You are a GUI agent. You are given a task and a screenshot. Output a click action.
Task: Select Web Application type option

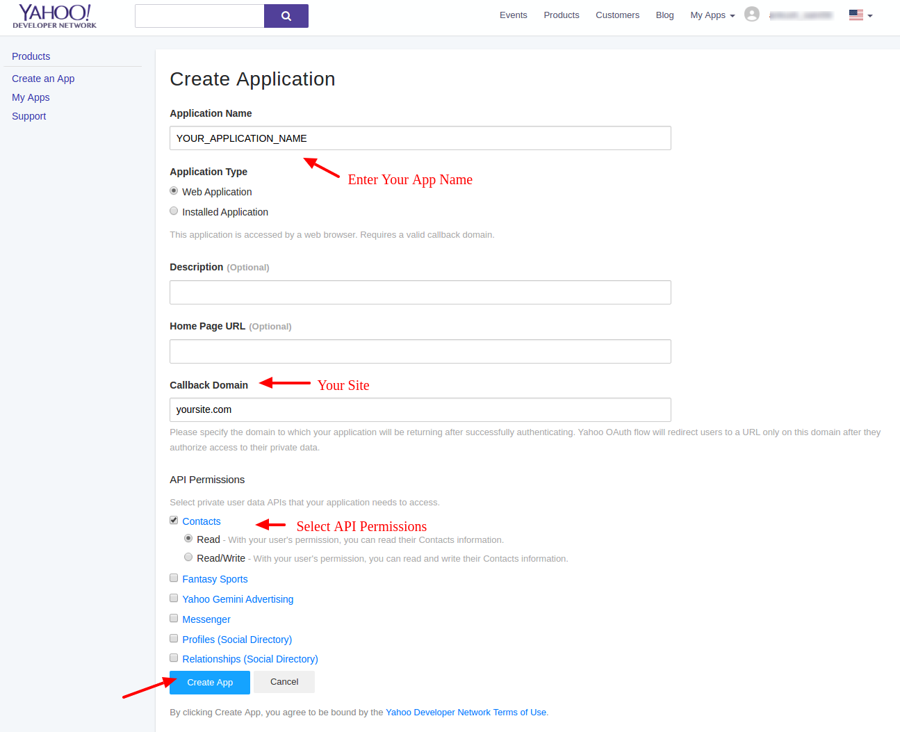[x=174, y=191]
